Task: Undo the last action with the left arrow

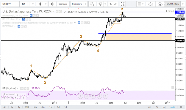Action: pyautogui.click(x=111, y=4)
